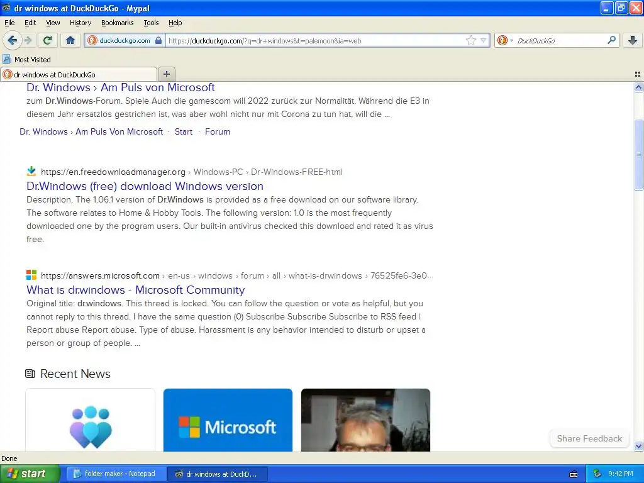Select the 'dr windows at DuckDuckGo' tab
The image size is (644, 483).
point(79,74)
